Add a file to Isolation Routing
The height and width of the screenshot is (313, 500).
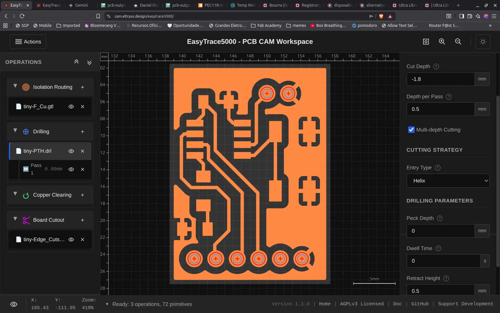coord(83,87)
